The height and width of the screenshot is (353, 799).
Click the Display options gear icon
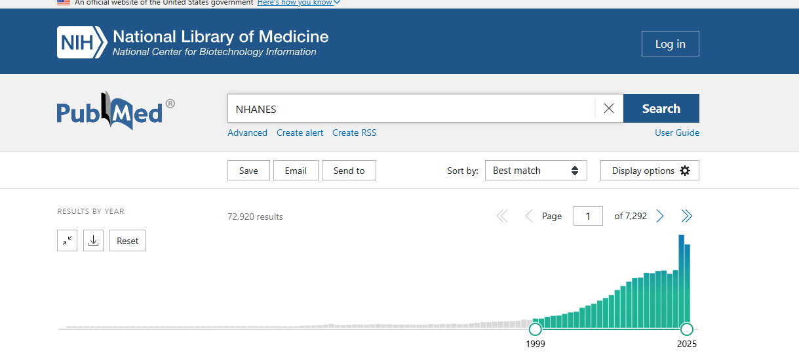[x=685, y=171]
